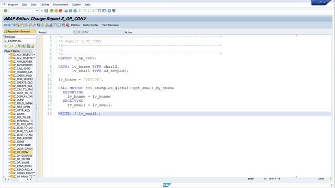Click the SAP logo in the status bar
The image size is (335, 188).
click(x=167, y=185)
